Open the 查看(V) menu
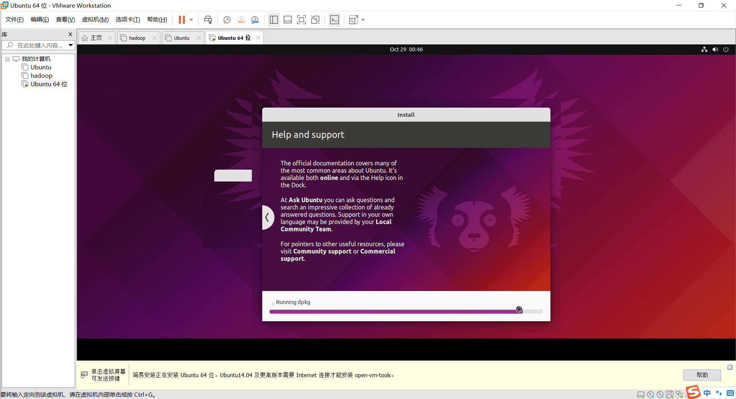The width and height of the screenshot is (736, 399). coord(66,20)
